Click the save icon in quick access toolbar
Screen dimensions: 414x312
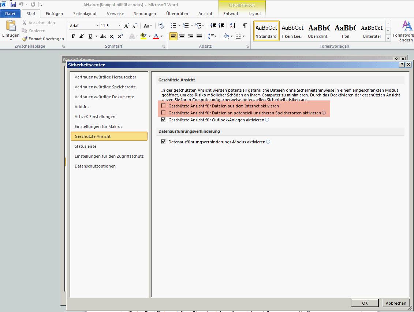[x=13, y=4]
